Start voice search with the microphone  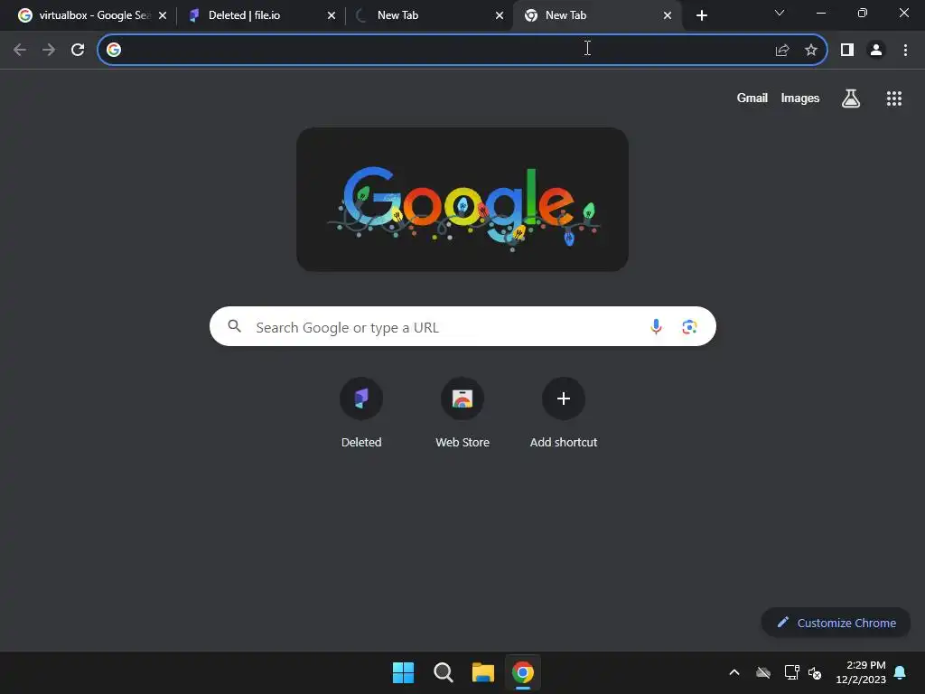point(656,327)
